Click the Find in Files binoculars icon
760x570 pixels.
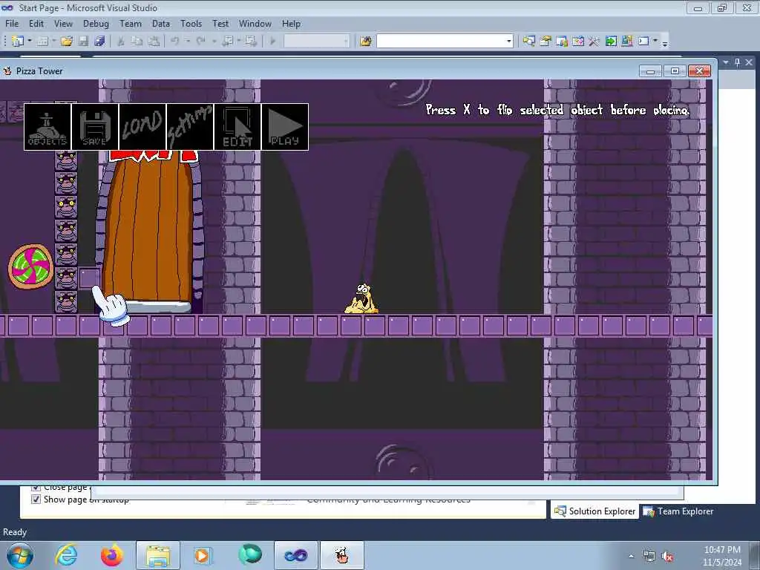tap(366, 42)
